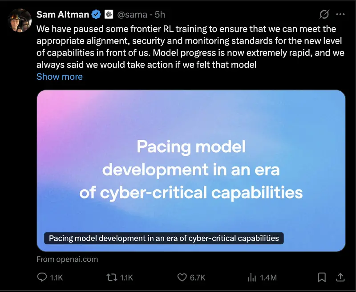Expand tweet with Show more
Image resolution: width=356 pixels, height=292 pixels.
point(60,77)
